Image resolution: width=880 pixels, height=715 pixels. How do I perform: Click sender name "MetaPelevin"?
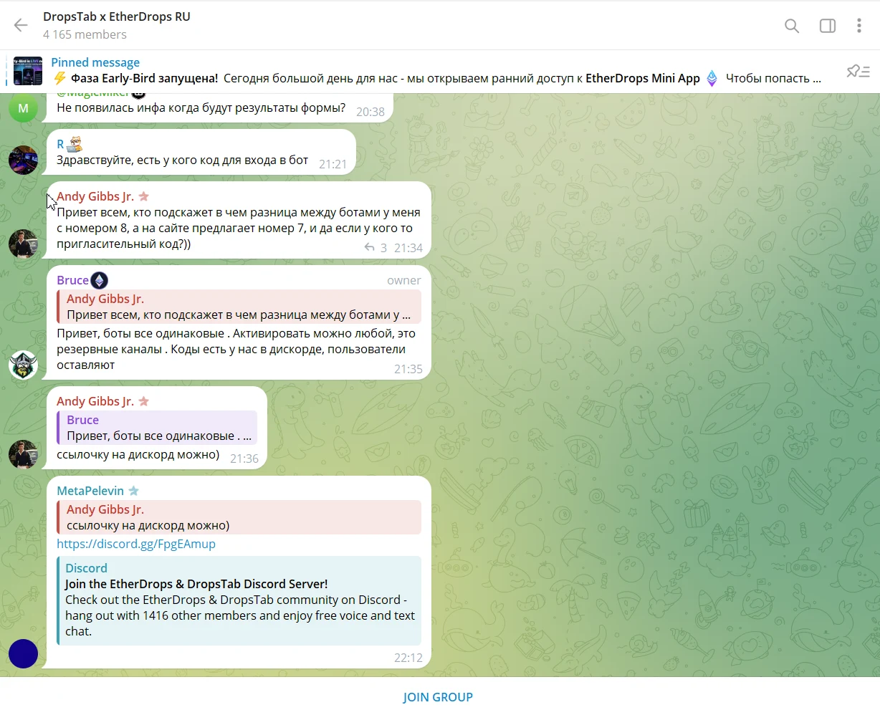[x=90, y=491]
